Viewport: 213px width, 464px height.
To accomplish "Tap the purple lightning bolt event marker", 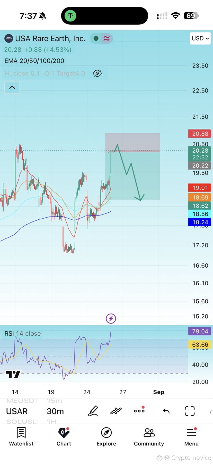I will 111,319.
